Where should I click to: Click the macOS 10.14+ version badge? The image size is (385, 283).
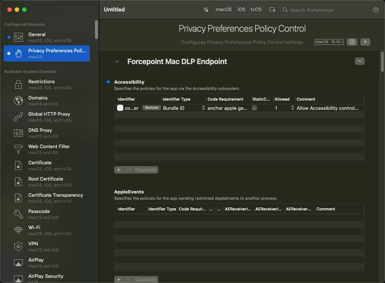tap(329, 42)
